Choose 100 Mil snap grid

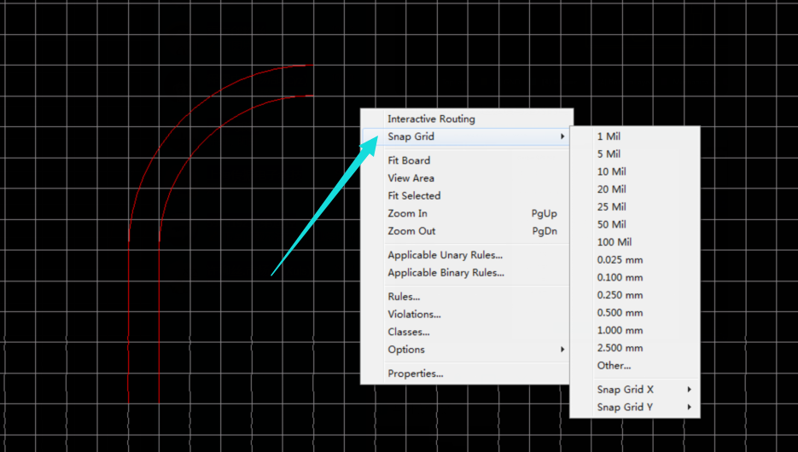pos(614,242)
